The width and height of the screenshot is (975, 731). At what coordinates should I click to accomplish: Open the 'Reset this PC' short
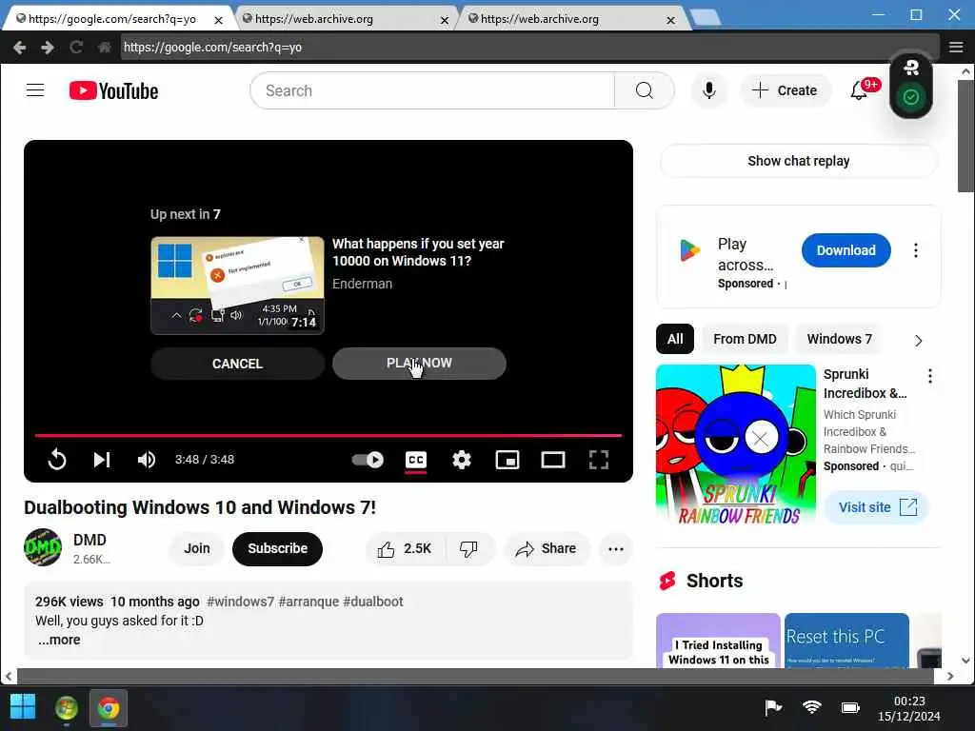tap(846, 641)
